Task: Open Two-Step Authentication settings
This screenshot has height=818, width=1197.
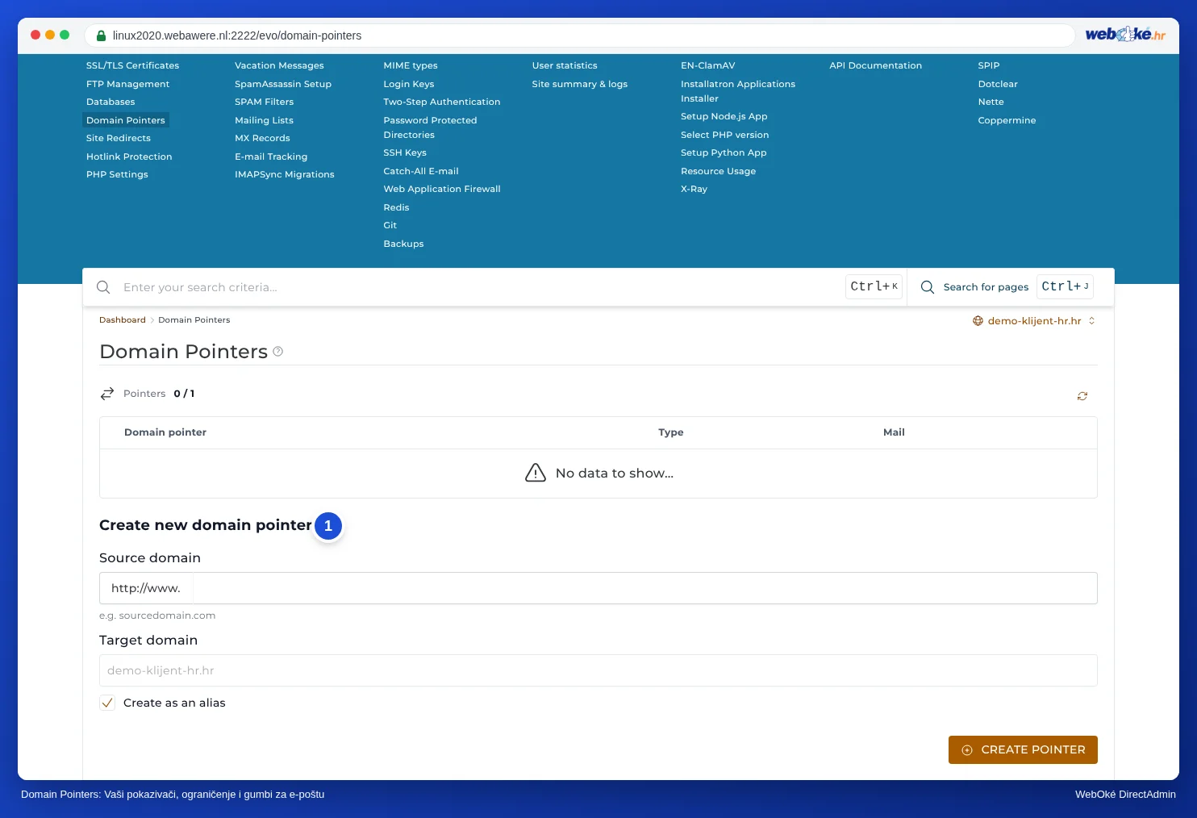Action: pyautogui.click(x=442, y=102)
